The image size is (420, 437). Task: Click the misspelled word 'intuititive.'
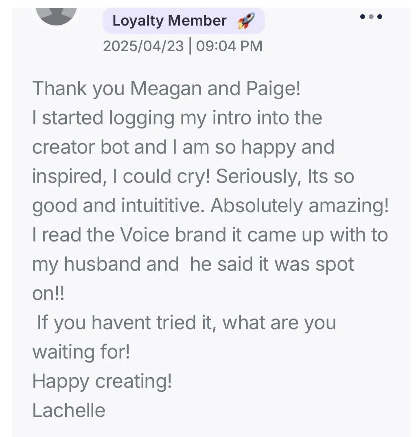coord(165,206)
